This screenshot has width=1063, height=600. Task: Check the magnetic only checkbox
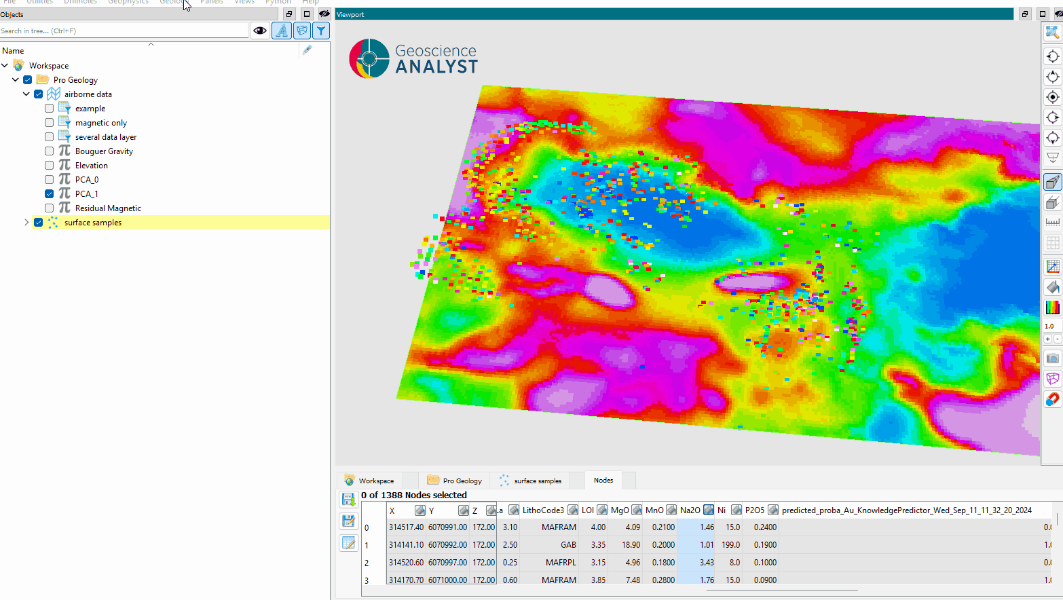[50, 123]
